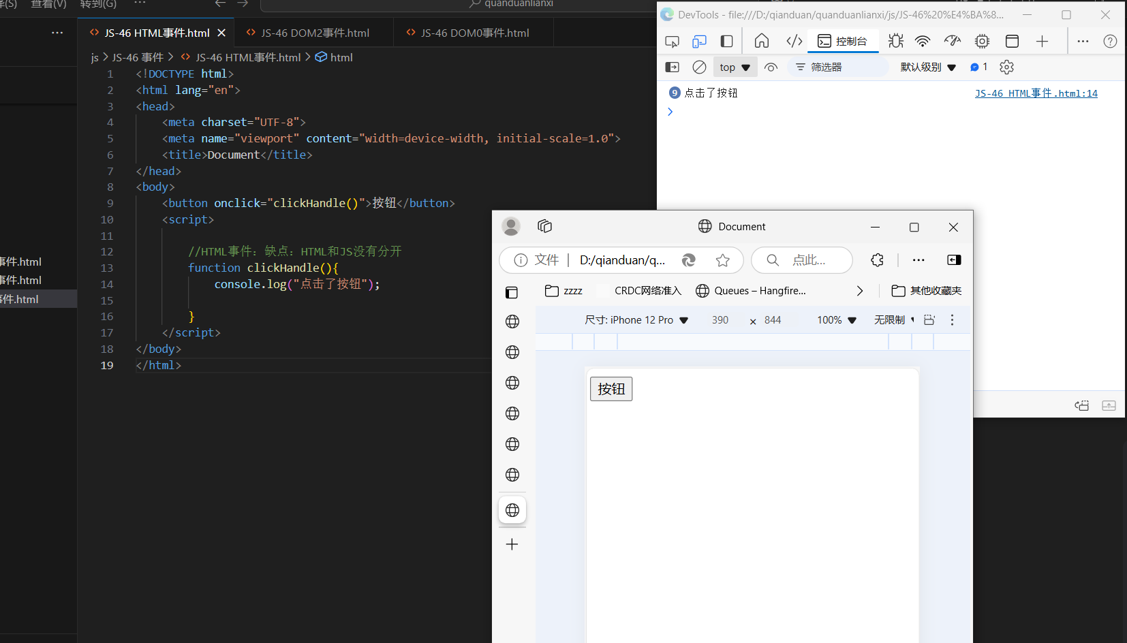Image resolution: width=1127 pixels, height=643 pixels.
Task: Open the Memory chip icon panel
Action: (x=982, y=42)
